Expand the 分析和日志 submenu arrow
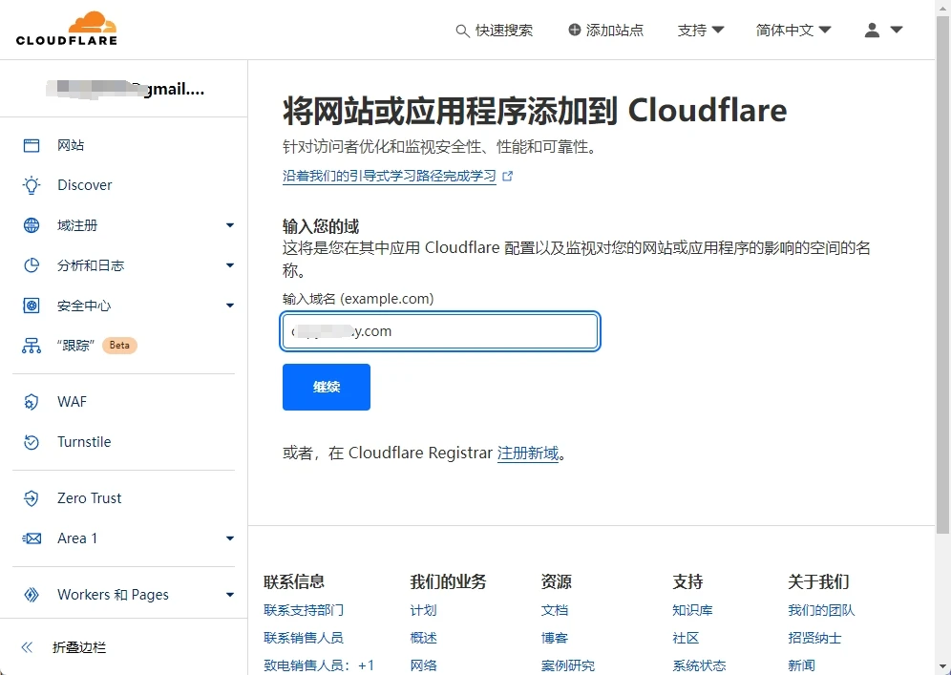 pos(230,265)
